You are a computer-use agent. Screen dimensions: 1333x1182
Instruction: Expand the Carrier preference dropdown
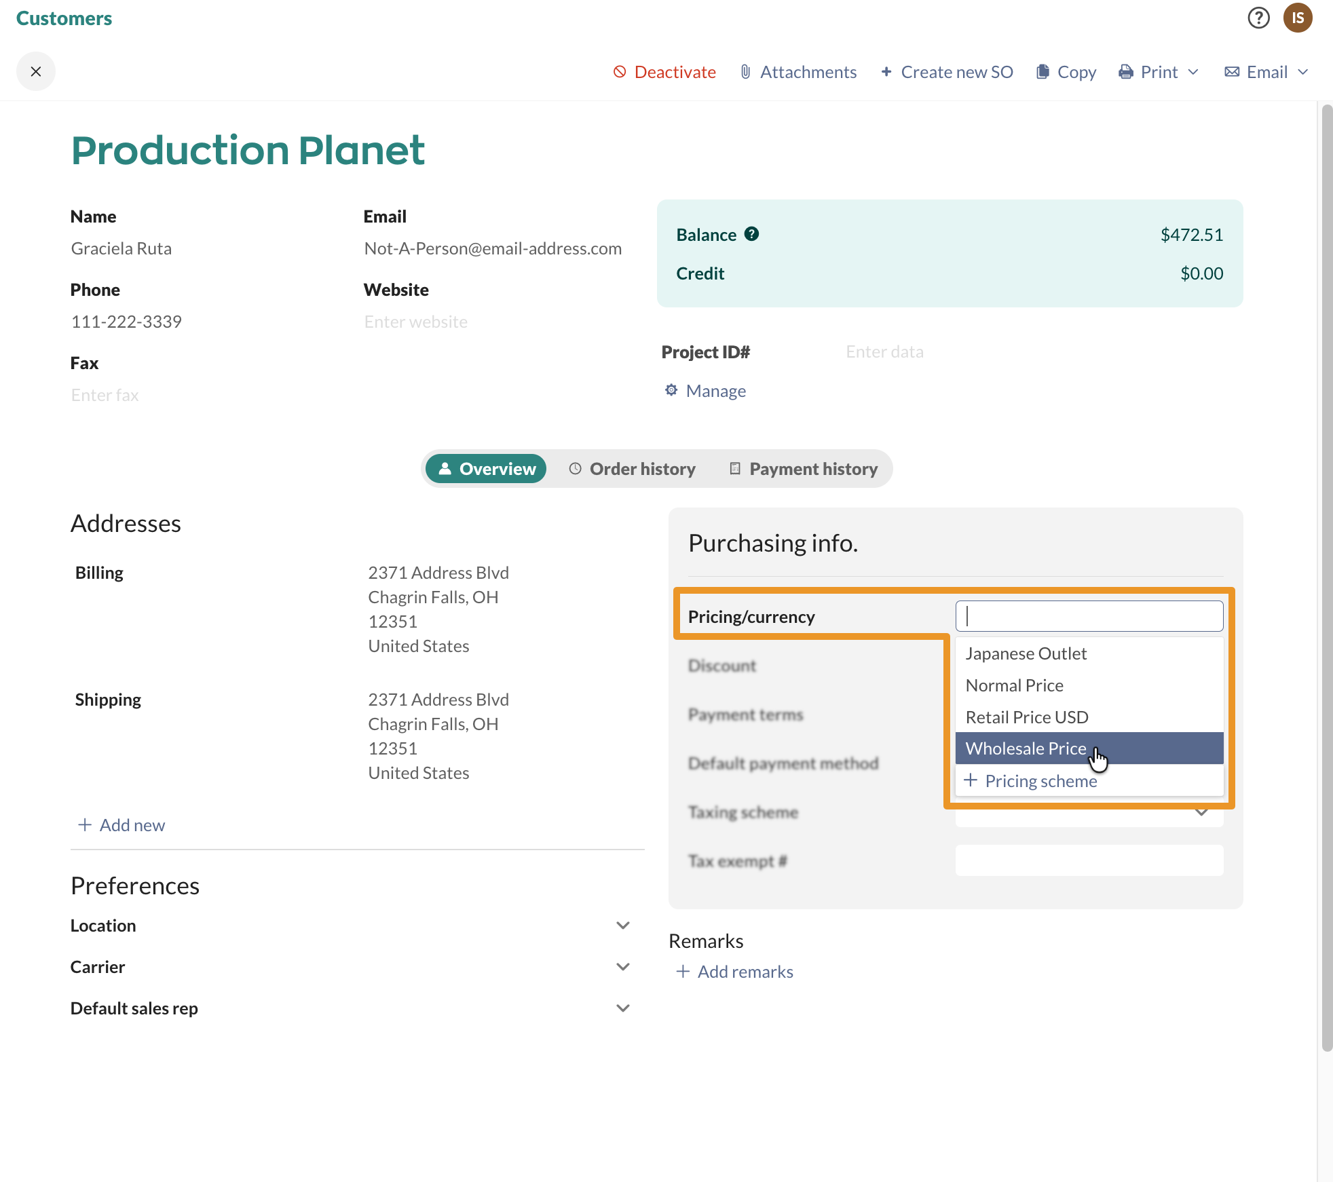tap(622, 967)
